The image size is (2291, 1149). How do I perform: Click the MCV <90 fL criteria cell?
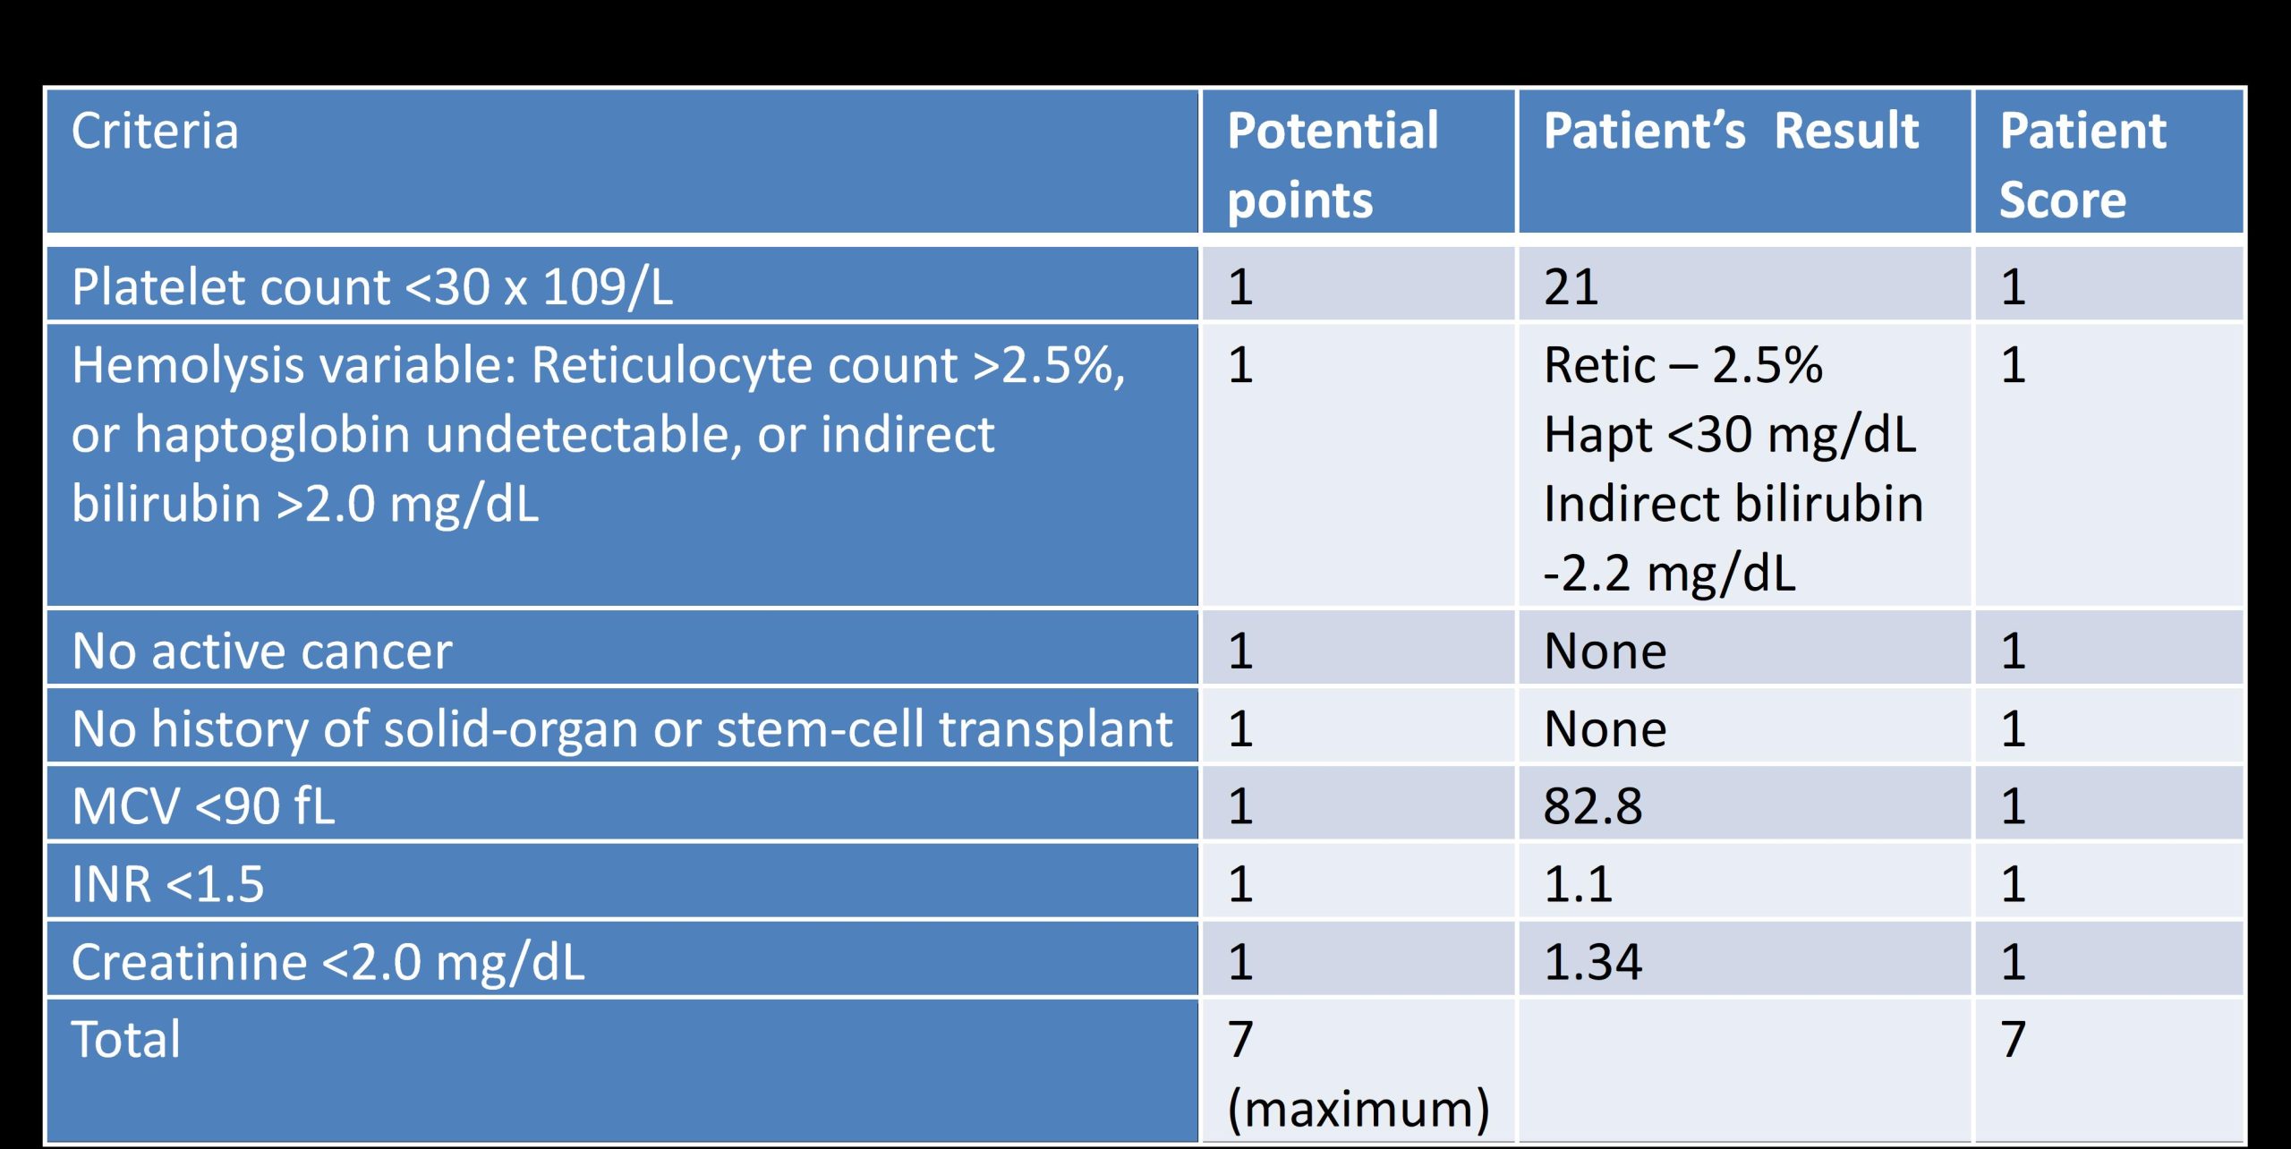[204, 806]
